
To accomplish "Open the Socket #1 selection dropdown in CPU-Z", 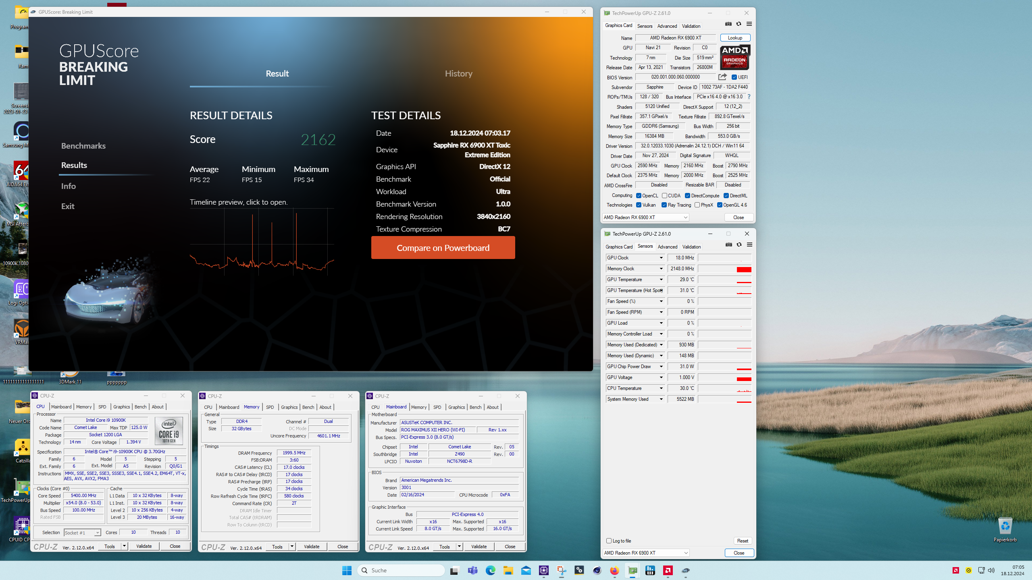I will pyautogui.click(x=82, y=532).
